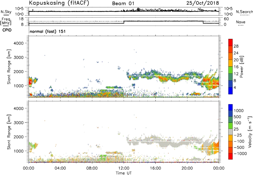Click the '60' Nave axis tick
The image size is (253, 175).
tap(226, 19)
